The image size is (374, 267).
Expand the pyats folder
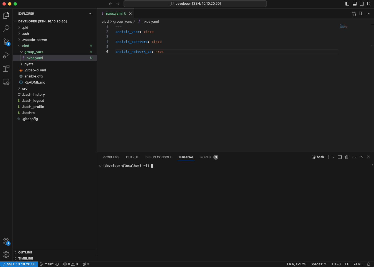coord(29,64)
